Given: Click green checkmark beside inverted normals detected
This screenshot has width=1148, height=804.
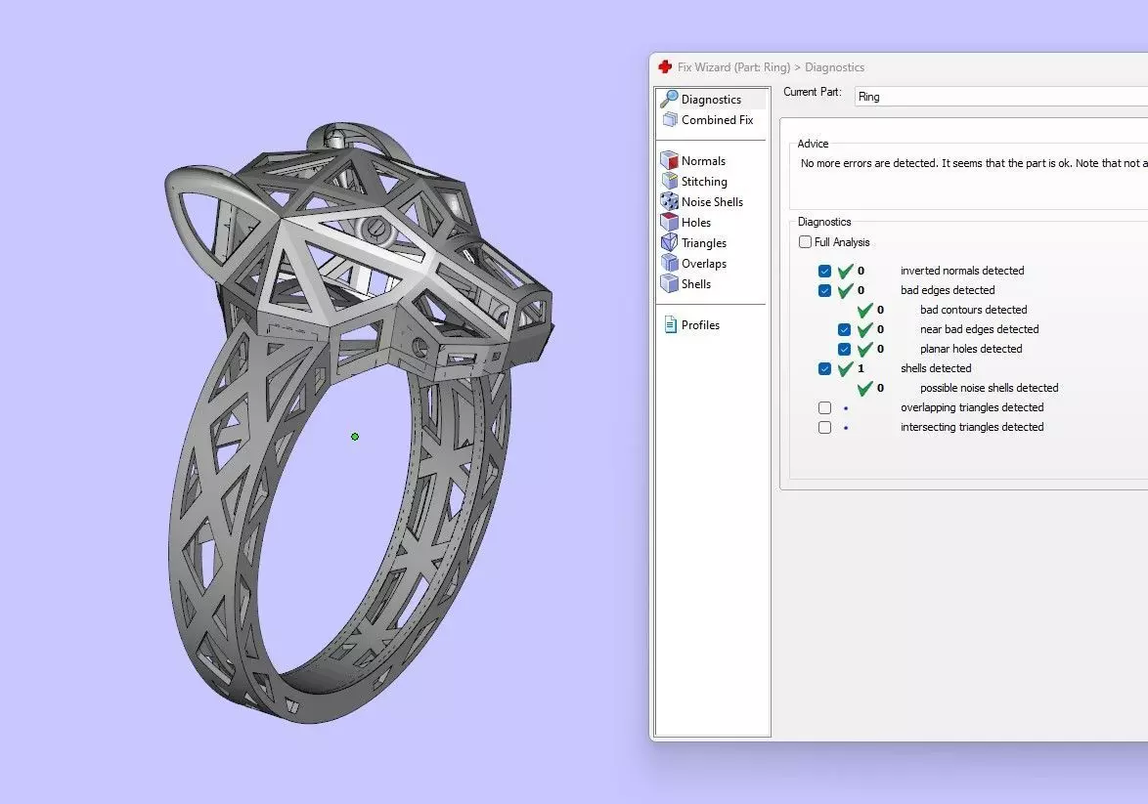Looking at the screenshot, I should pos(846,271).
